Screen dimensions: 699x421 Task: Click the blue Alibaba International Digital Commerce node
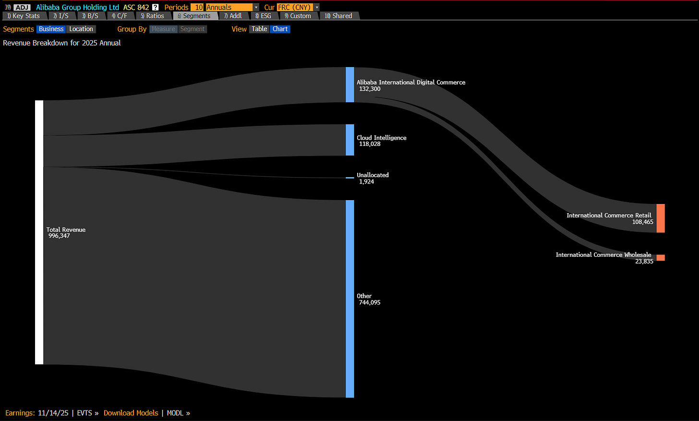[x=349, y=84]
